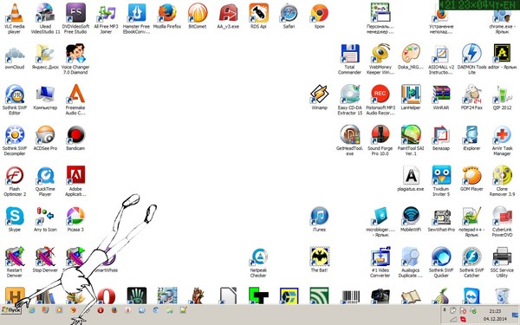This screenshot has height=325, width=520.
Task: Launch the GOM Player desktop icon
Action: [471, 179]
